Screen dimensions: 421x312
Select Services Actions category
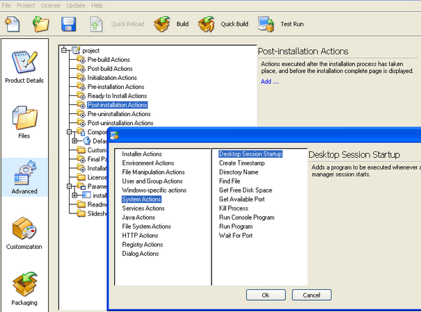(x=143, y=208)
